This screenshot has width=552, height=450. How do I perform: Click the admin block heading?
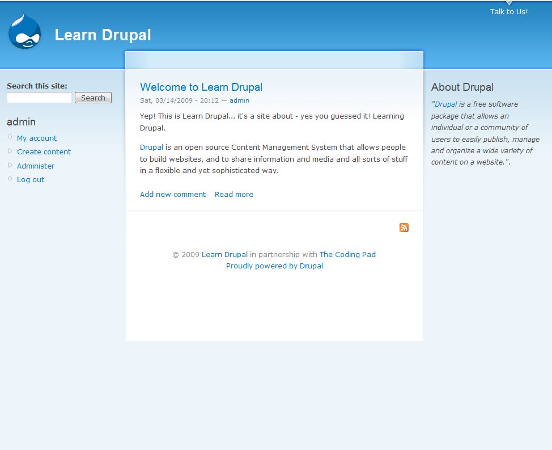coord(21,122)
